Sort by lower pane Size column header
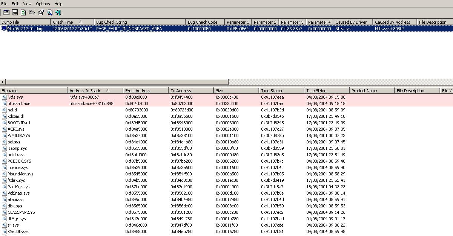Image resolution: width=453 pixels, height=236 pixels. 236,91
